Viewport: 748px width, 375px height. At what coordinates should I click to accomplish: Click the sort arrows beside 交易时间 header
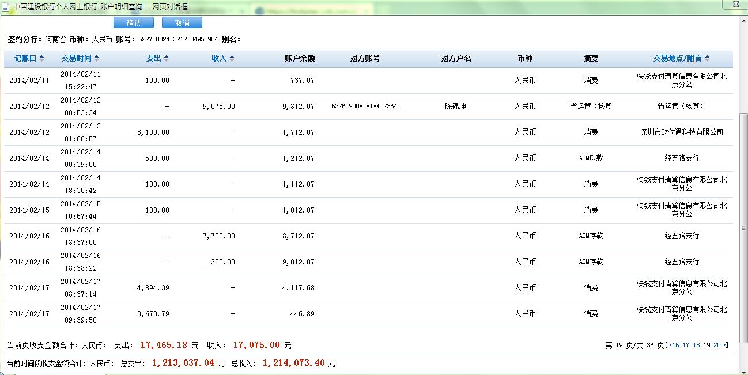96,59
